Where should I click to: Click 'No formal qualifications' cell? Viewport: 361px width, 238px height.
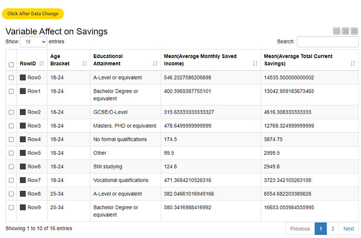pos(120,139)
